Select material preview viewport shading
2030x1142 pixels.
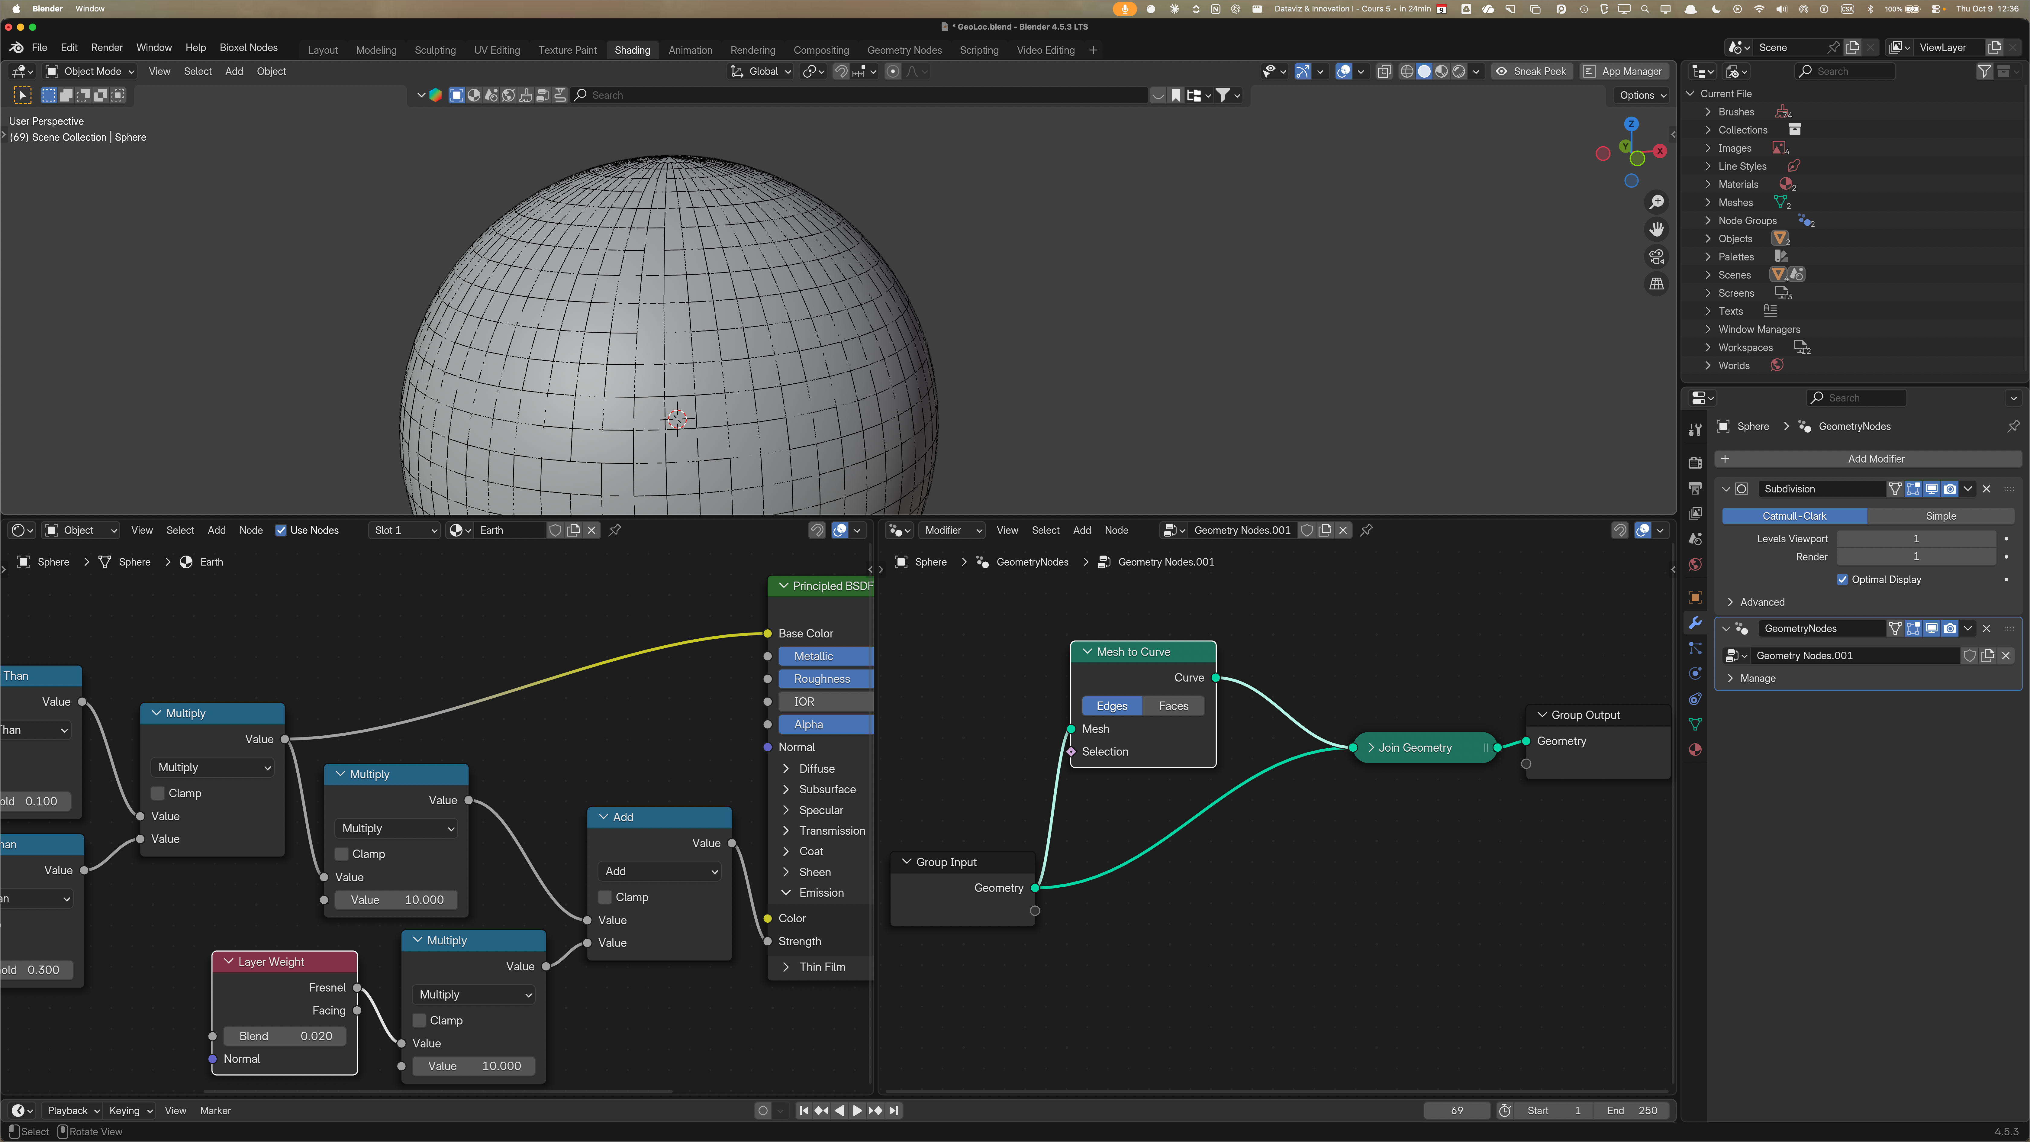tap(1441, 72)
